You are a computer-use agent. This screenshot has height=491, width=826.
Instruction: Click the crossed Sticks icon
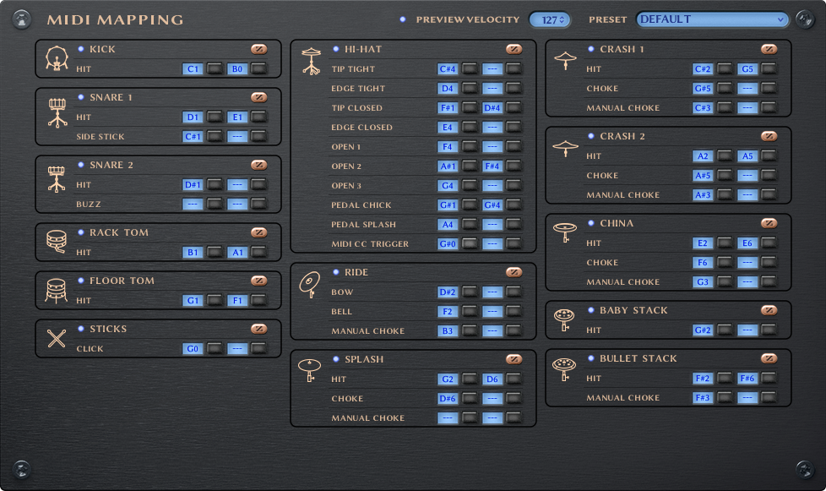[x=57, y=339]
